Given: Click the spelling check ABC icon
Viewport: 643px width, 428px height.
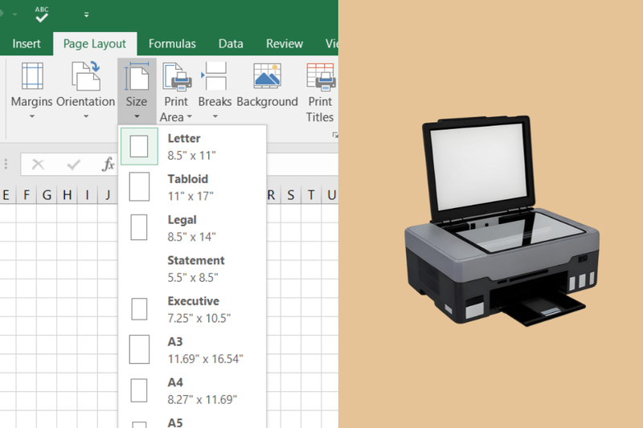Looking at the screenshot, I should (42, 14).
